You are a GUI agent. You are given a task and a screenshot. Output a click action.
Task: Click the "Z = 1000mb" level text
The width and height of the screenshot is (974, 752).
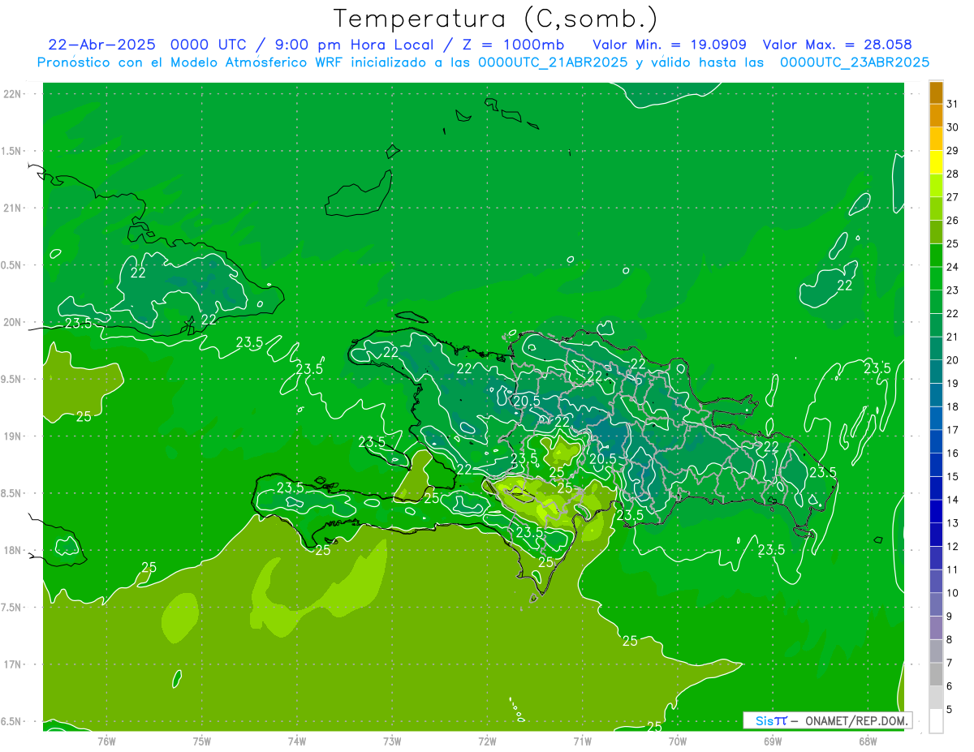pyautogui.click(x=513, y=45)
